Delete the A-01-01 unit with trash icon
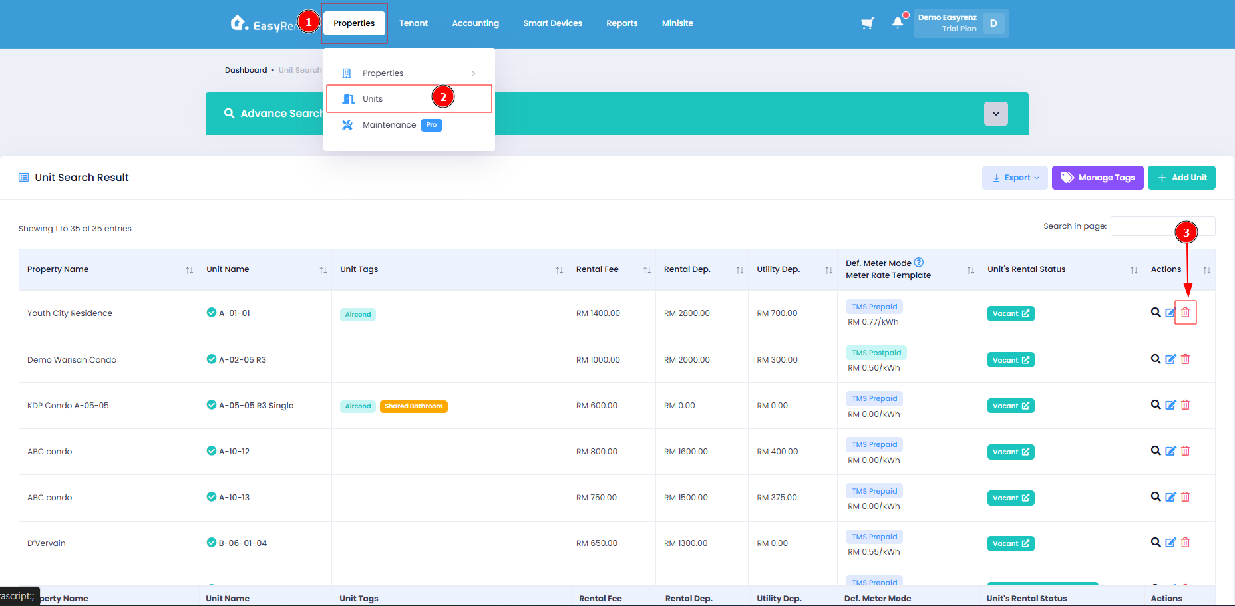This screenshot has width=1235, height=606. click(1185, 313)
